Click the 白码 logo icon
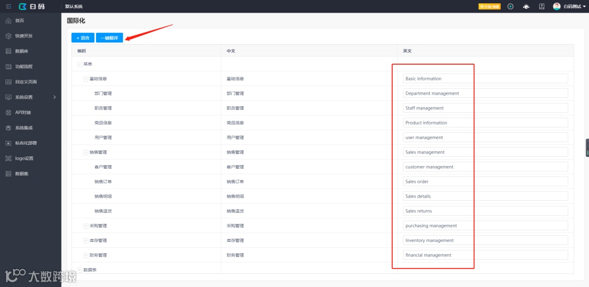The height and width of the screenshot is (287, 589). click(23, 7)
